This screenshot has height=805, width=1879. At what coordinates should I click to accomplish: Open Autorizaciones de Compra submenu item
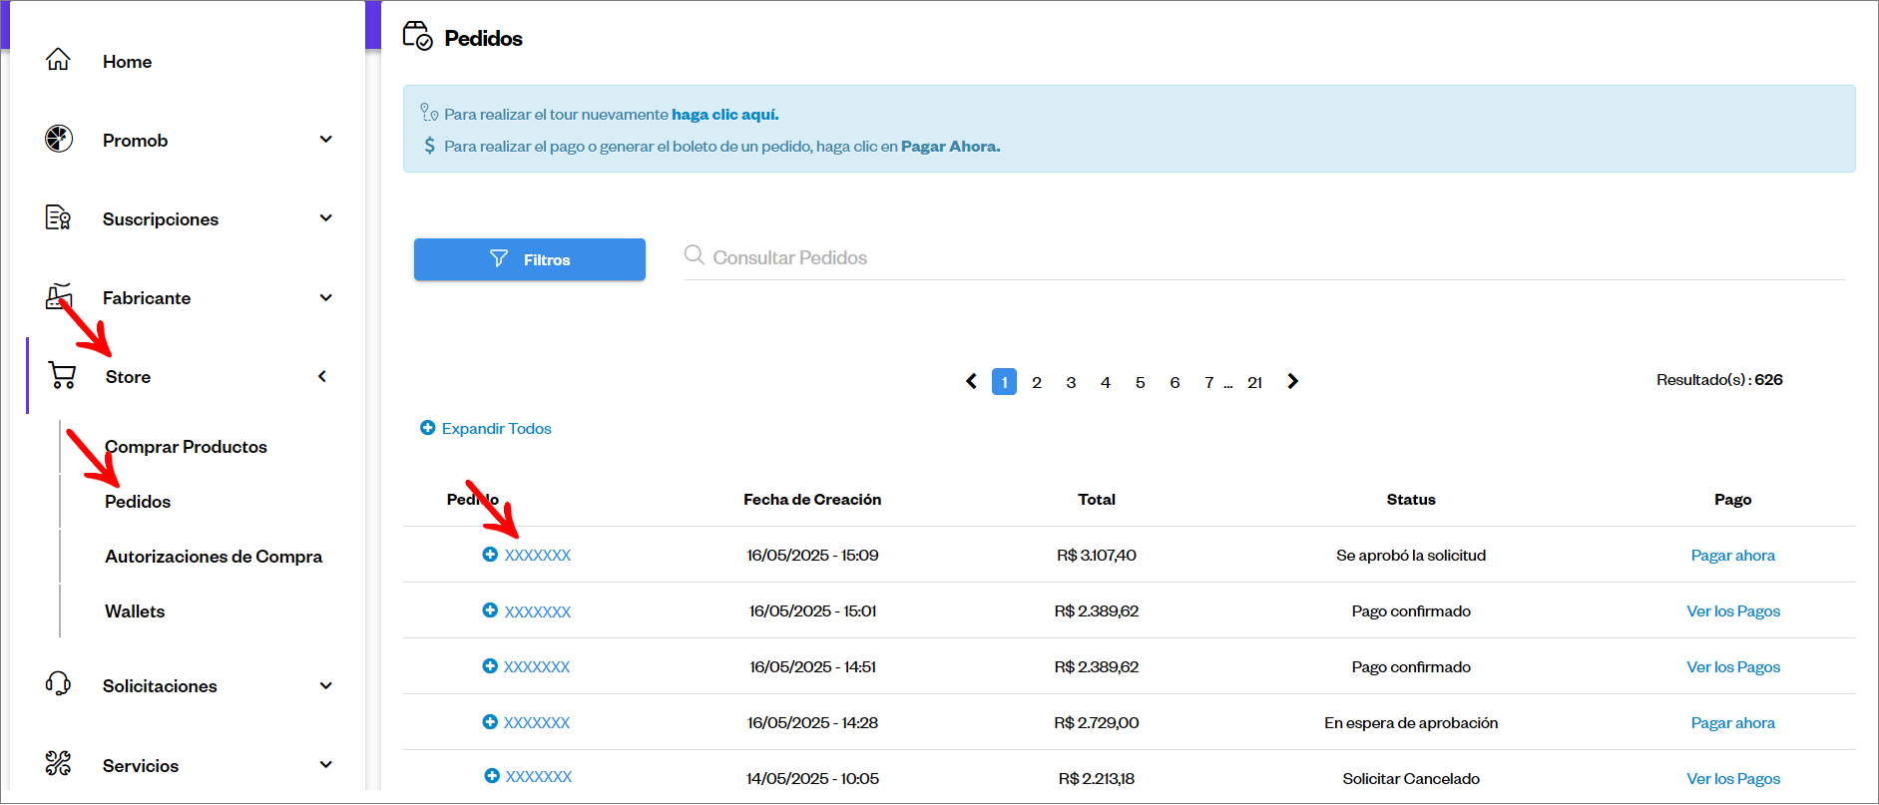click(214, 557)
